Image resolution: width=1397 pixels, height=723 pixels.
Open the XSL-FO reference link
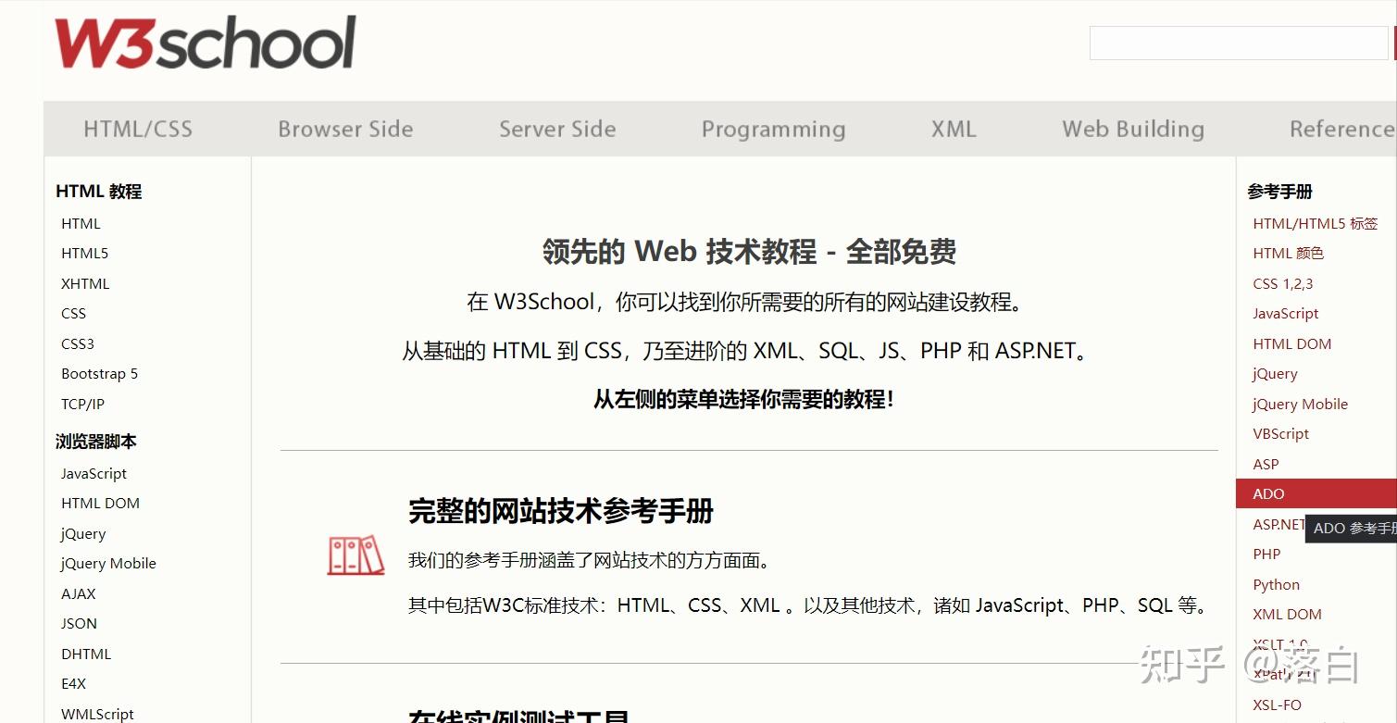click(x=1277, y=704)
